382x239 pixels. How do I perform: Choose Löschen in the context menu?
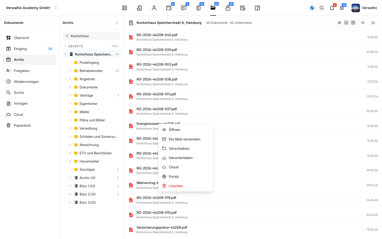pos(186,186)
